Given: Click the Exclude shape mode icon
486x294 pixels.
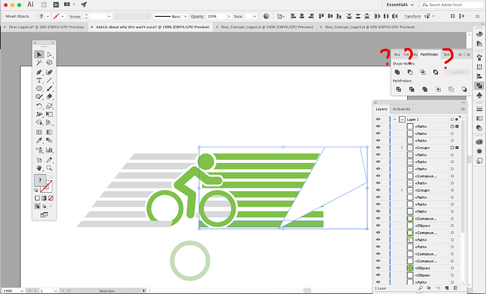Looking at the screenshot, I should (x=436, y=72).
